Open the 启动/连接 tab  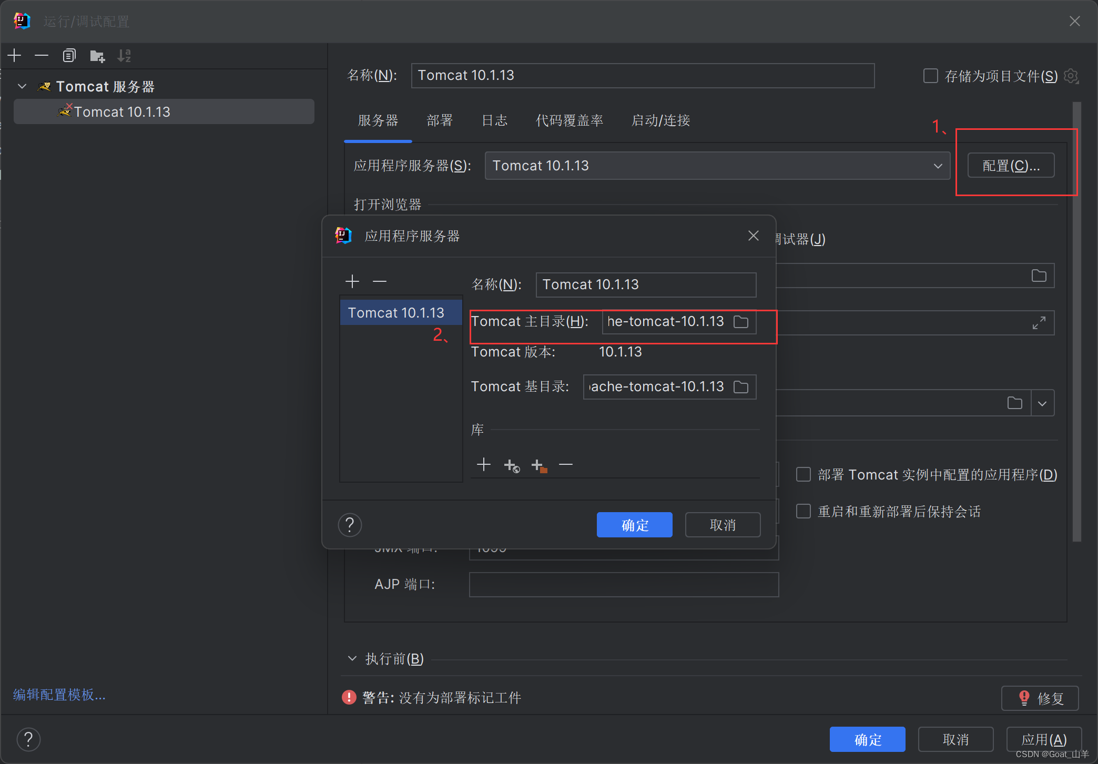(x=660, y=120)
